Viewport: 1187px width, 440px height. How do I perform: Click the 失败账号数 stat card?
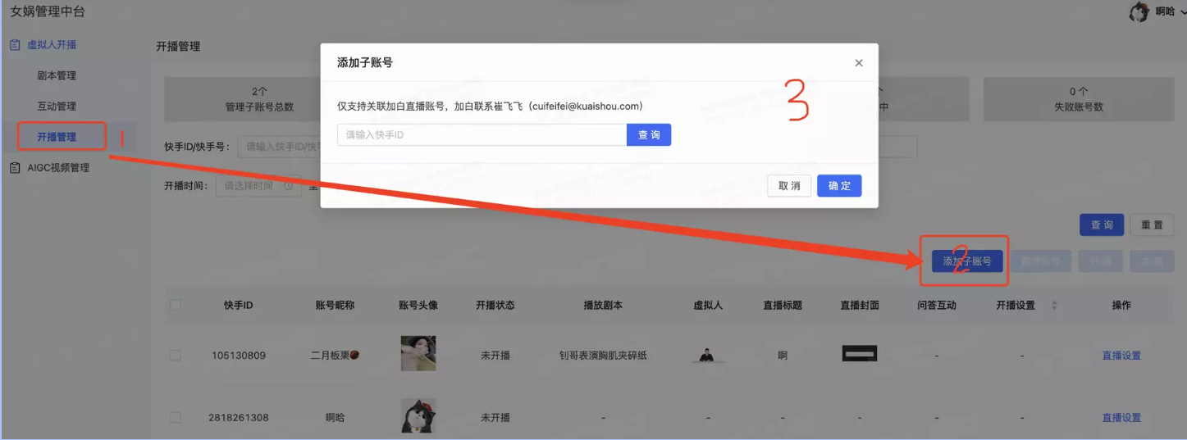click(1079, 99)
